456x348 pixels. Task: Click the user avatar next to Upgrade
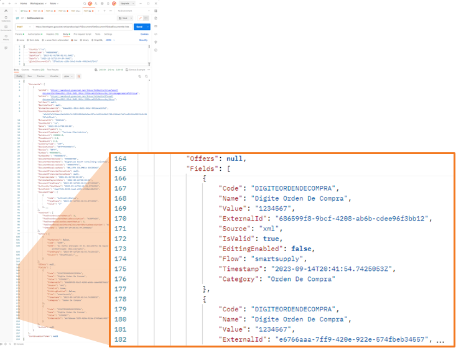pos(114,4)
